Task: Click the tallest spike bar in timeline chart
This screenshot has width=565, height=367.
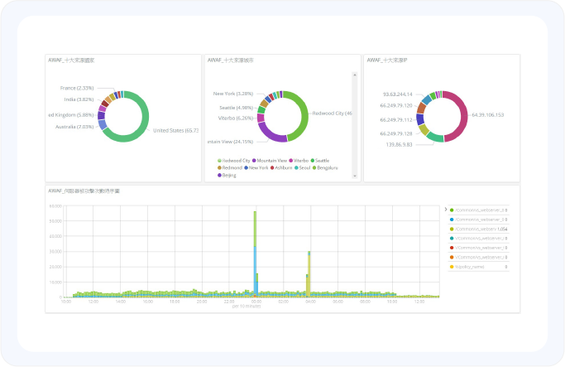Action: coord(255,249)
